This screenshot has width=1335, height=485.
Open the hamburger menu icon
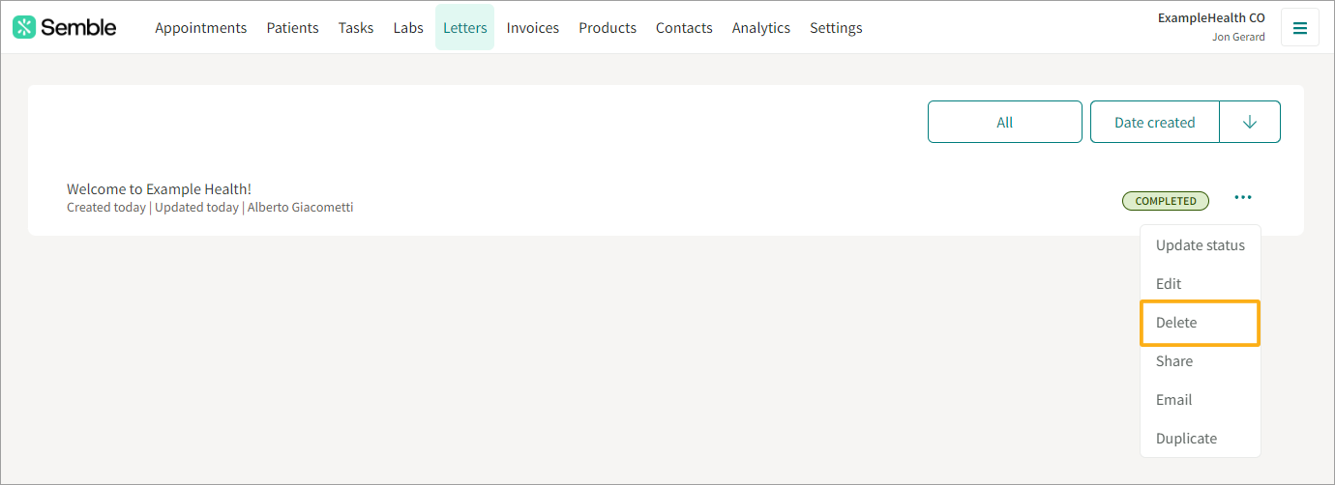1299,27
